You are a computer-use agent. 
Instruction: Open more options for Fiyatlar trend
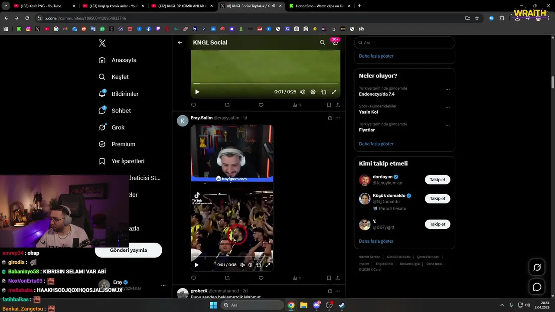pyautogui.click(x=447, y=126)
